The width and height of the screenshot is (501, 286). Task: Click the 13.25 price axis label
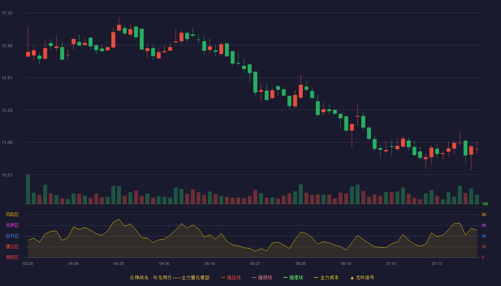click(x=7, y=110)
